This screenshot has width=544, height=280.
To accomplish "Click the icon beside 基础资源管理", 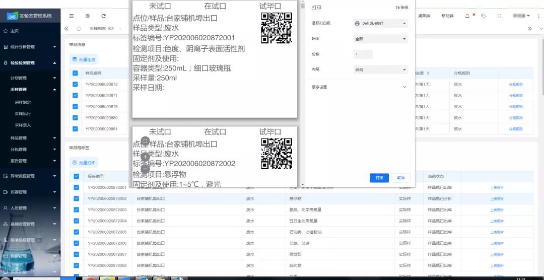I will coord(6,224).
